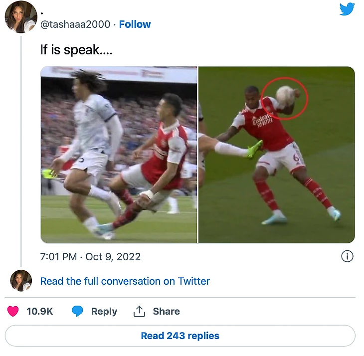Click the dot display name above handle
The height and width of the screenshot is (356, 364).
click(42, 13)
